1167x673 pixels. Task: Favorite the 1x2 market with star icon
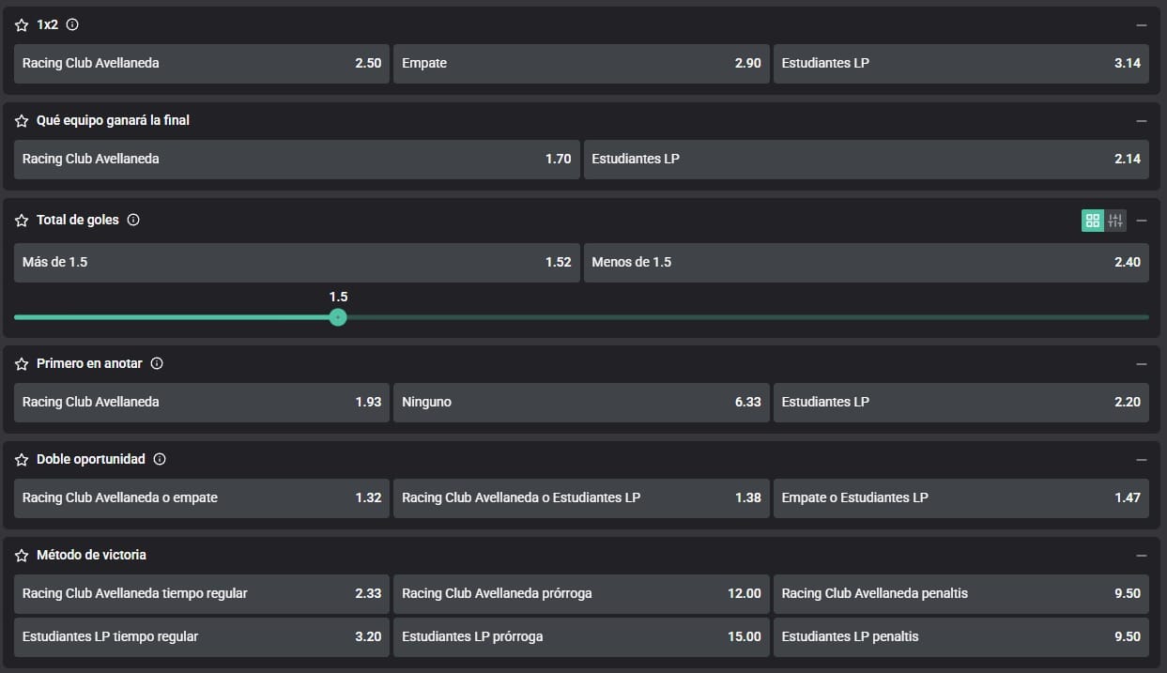22,25
